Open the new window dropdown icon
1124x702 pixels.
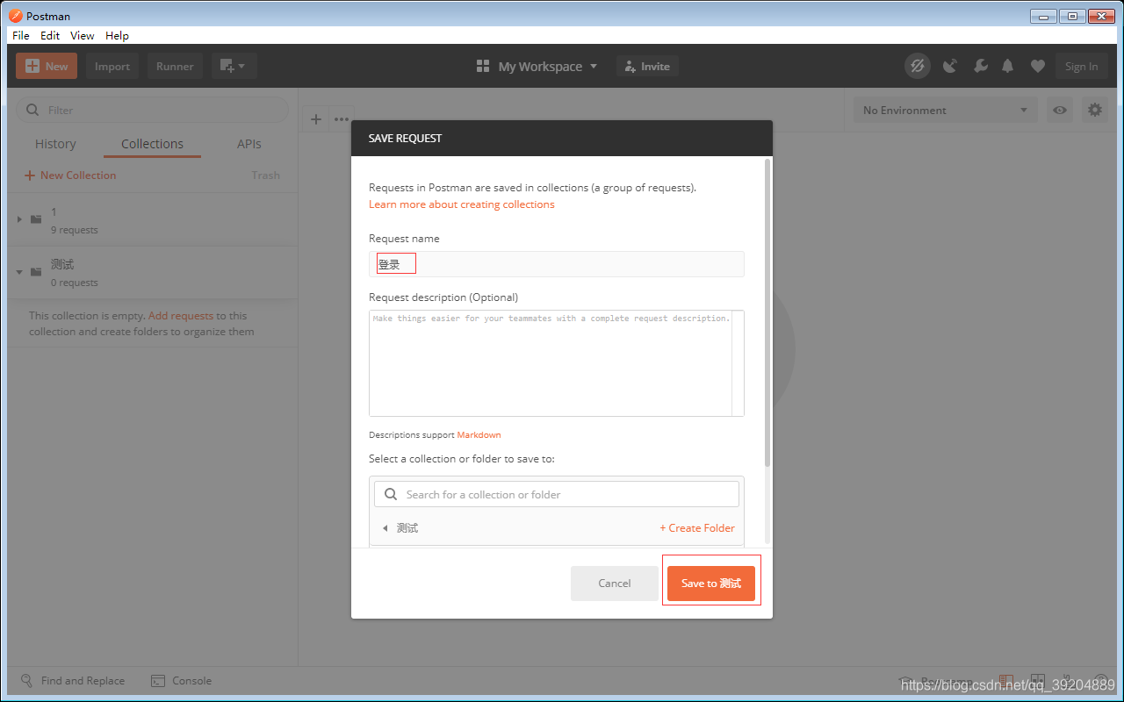tap(234, 66)
